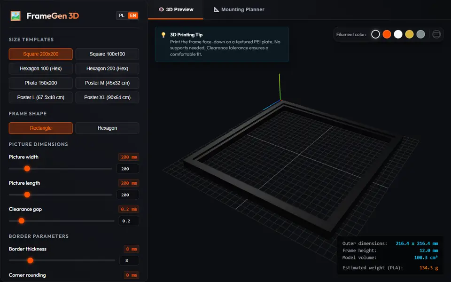The height and width of the screenshot is (282, 451).
Task: Apply the Poster XL (90x64 cm) template
Action: (107, 97)
